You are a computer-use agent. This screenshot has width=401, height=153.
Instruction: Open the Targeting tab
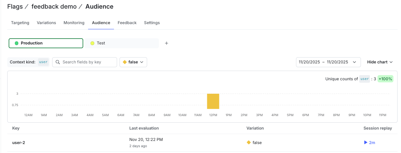point(20,23)
